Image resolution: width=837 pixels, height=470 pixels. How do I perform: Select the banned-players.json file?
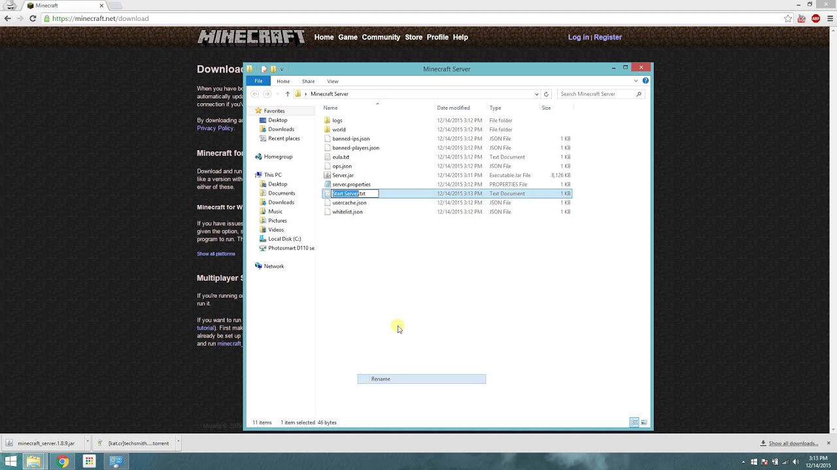355,148
